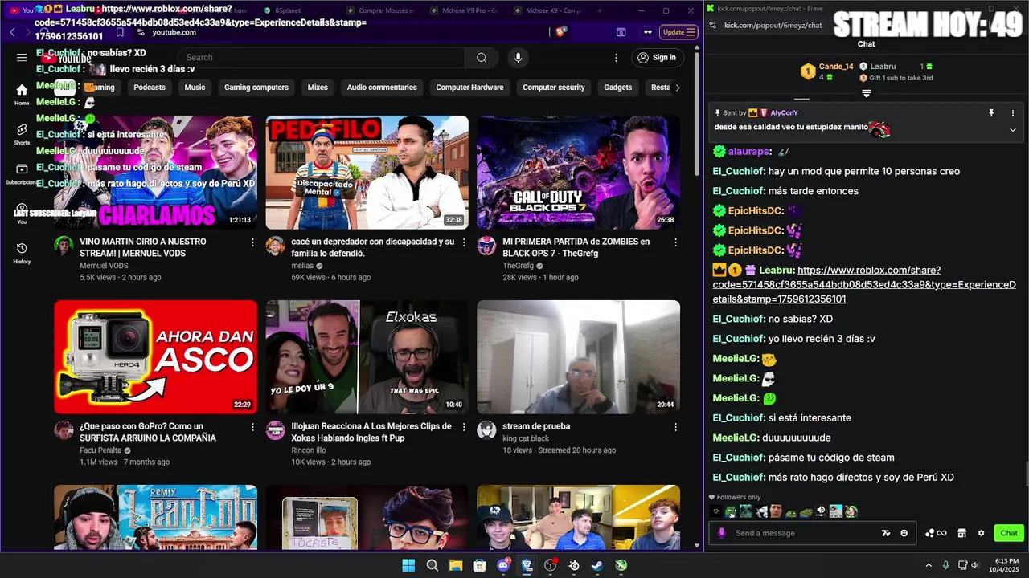Open TheGrefg channel name link
1029x578 pixels.
518,266
